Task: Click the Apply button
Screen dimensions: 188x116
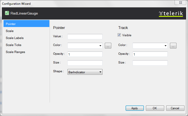Action: click(135, 108)
